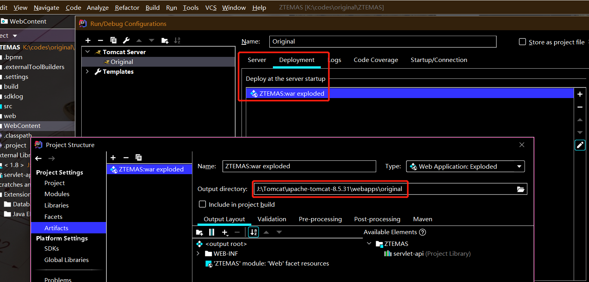Open Analyze menu in the menu bar

[98, 7]
